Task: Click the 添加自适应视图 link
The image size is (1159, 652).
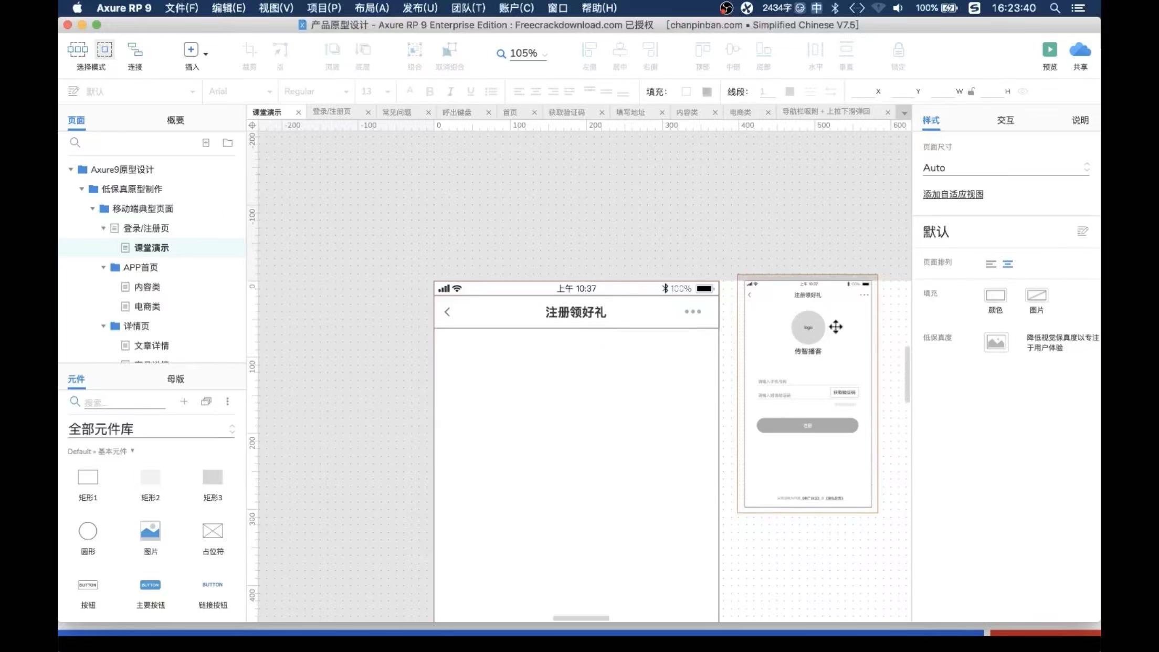Action: (953, 194)
